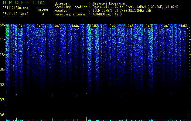Select the A504HB(yagi 4el) antenna text
This screenshot has height=121, width=191.
pyautogui.click(x=107, y=14)
